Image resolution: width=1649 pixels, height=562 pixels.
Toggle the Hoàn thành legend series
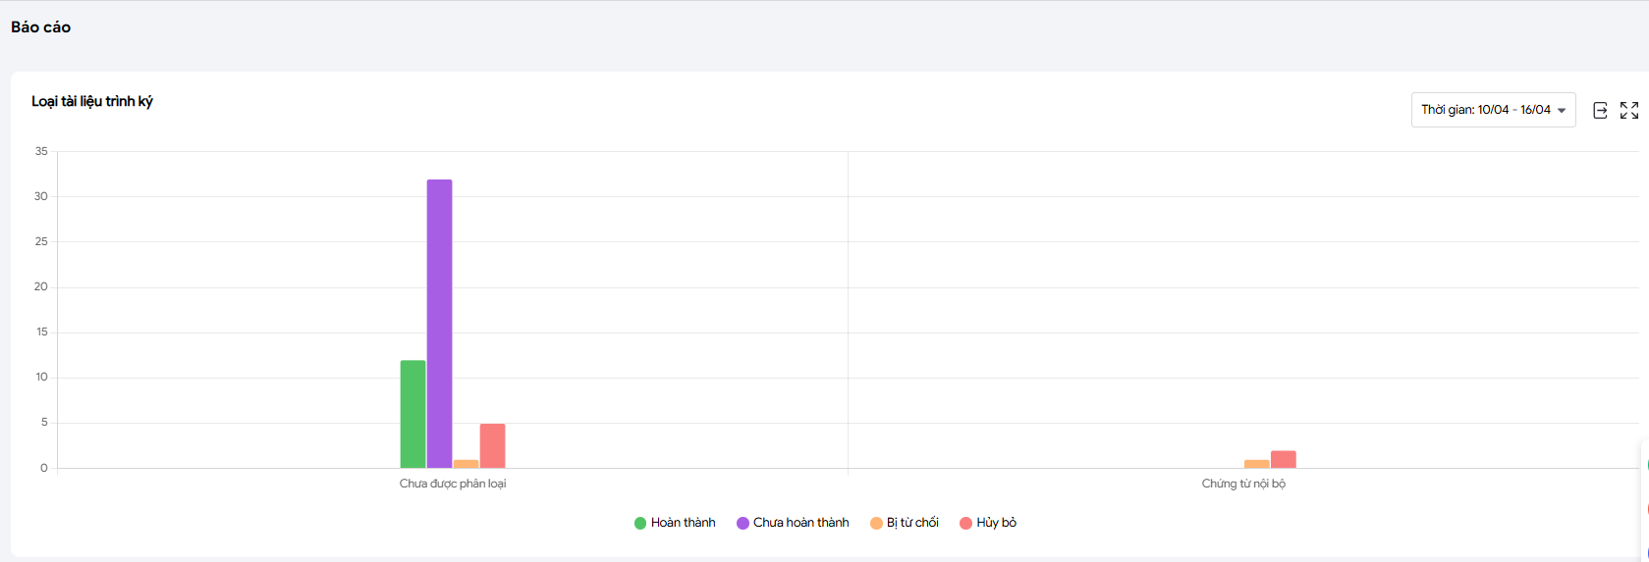pyautogui.click(x=675, y=523)
